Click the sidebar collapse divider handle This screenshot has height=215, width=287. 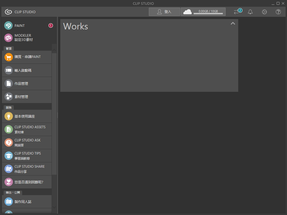[x=57, y=115]
